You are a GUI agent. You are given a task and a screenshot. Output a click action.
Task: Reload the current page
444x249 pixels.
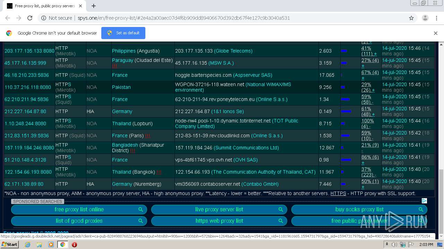(x=30, y=18)
